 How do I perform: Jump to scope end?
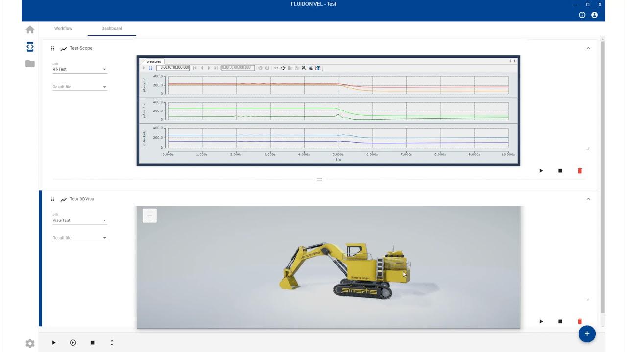tap(216, 68)
